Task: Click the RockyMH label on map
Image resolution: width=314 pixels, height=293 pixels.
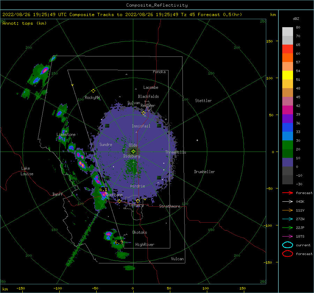Action: tap(92, 98)
